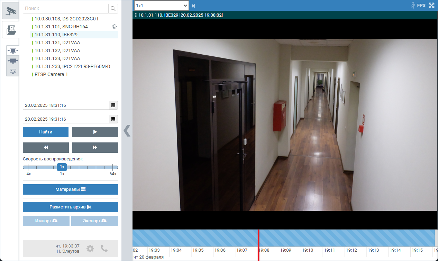
Task: Toggle FPS display
Action: click(421, 6)
